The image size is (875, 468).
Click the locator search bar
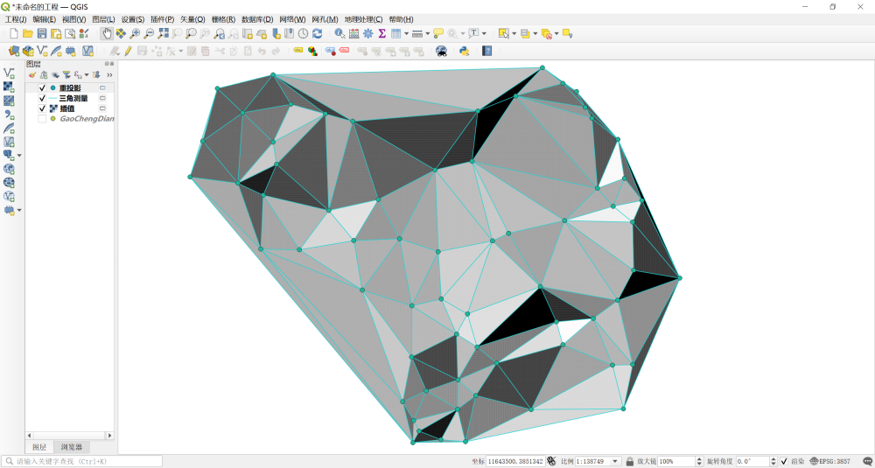(82, 461)
